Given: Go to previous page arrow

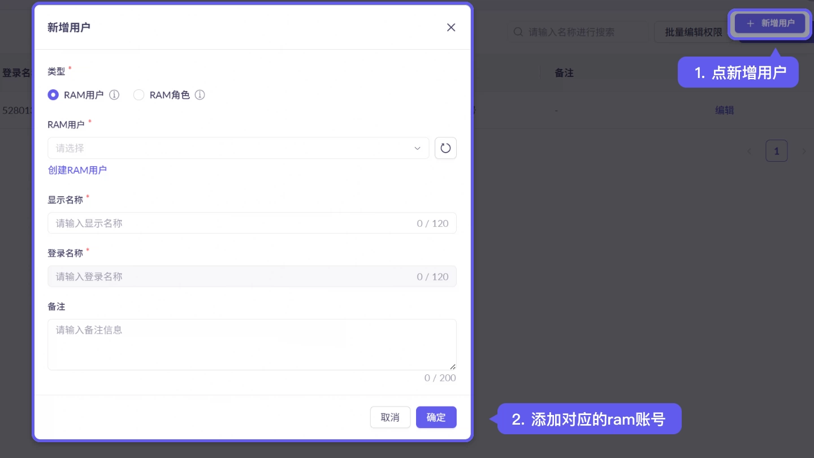Looking at the screenshot, I should point(750,151).
